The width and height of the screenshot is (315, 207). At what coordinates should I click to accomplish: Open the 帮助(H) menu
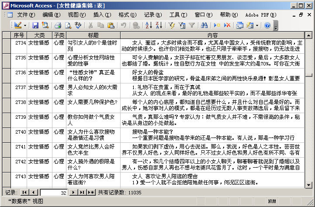(x=228, y=15)
